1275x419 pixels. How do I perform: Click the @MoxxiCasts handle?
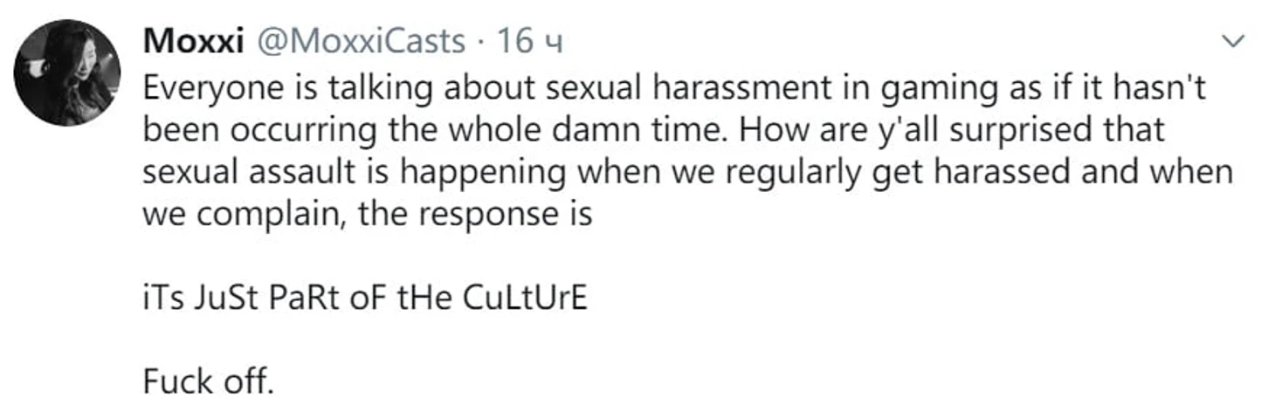pos(357,41)
